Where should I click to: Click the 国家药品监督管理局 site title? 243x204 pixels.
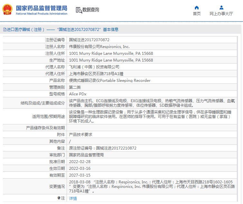tap(42, 8)
